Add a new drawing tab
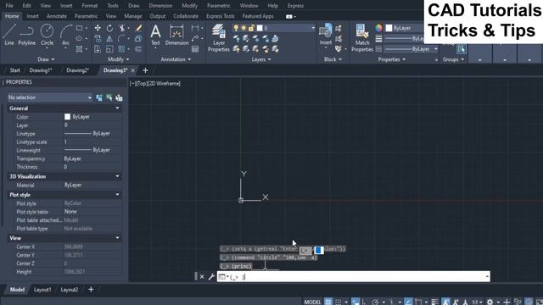 [145, 70]
